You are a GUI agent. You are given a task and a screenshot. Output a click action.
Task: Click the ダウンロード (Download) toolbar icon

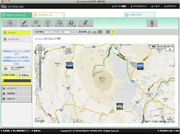[59, 23]
